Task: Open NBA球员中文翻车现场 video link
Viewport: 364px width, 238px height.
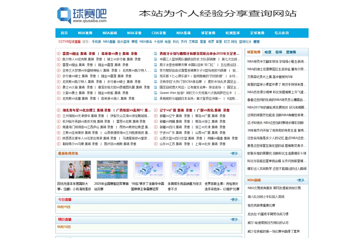Action: tap(277, 61)
